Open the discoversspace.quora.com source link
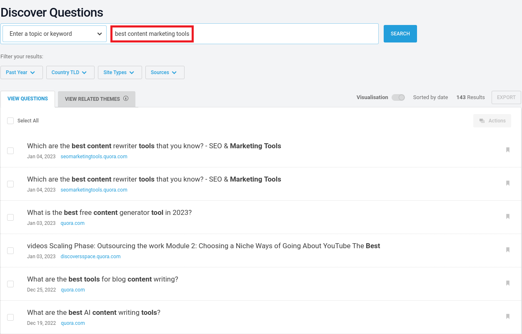 90,257
